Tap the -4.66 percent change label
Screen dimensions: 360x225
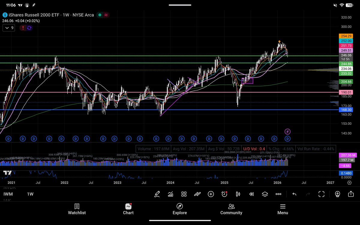[344, 165]
